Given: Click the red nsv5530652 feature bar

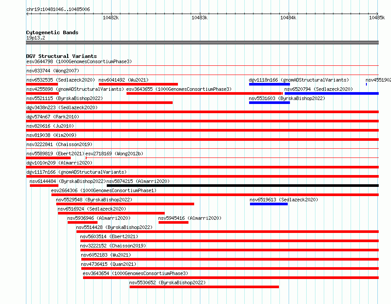Looking at the screenshot, I should (x=204, y=287).
